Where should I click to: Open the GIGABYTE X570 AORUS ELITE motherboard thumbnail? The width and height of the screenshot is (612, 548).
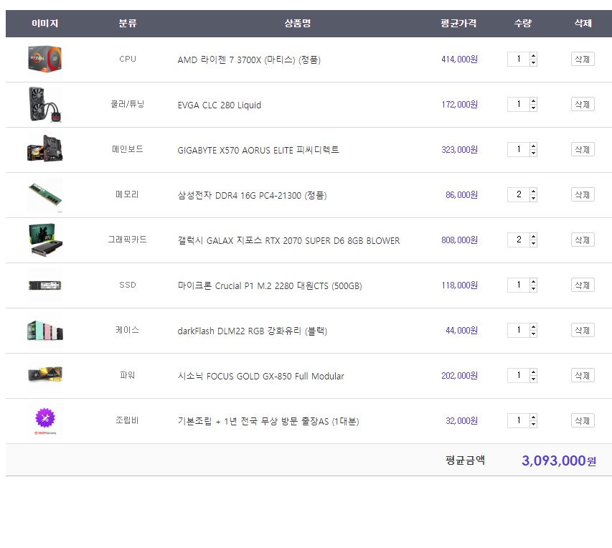[x=45, y=149]
